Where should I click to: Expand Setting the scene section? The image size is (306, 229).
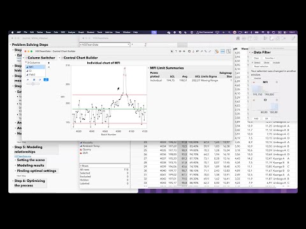tap(15, 160)
